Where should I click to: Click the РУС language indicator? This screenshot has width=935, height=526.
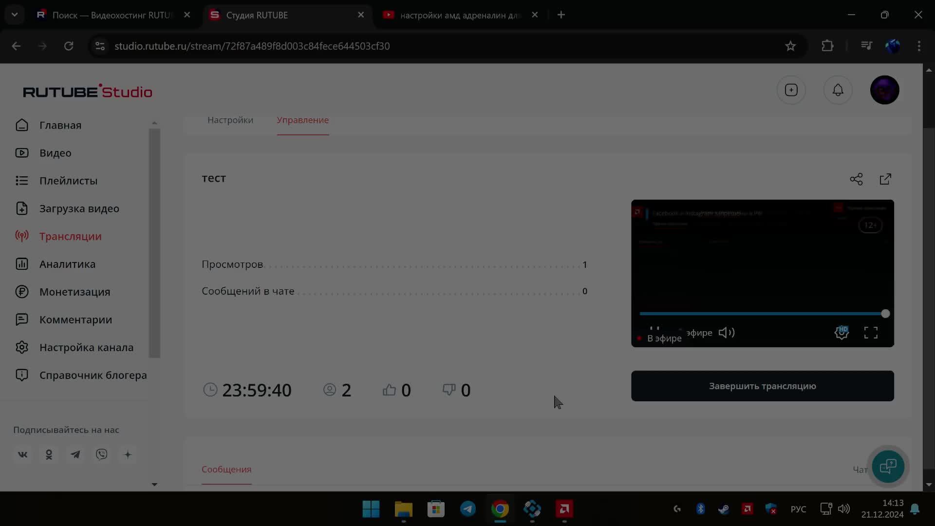(798, 509)
